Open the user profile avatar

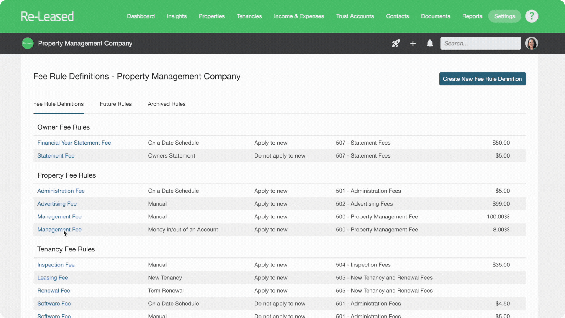pos(531,43)
